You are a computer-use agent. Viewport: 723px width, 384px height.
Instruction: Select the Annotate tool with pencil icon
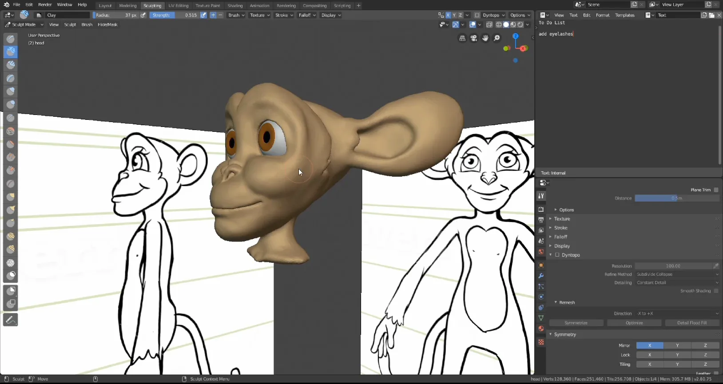[x=11, y=320]
